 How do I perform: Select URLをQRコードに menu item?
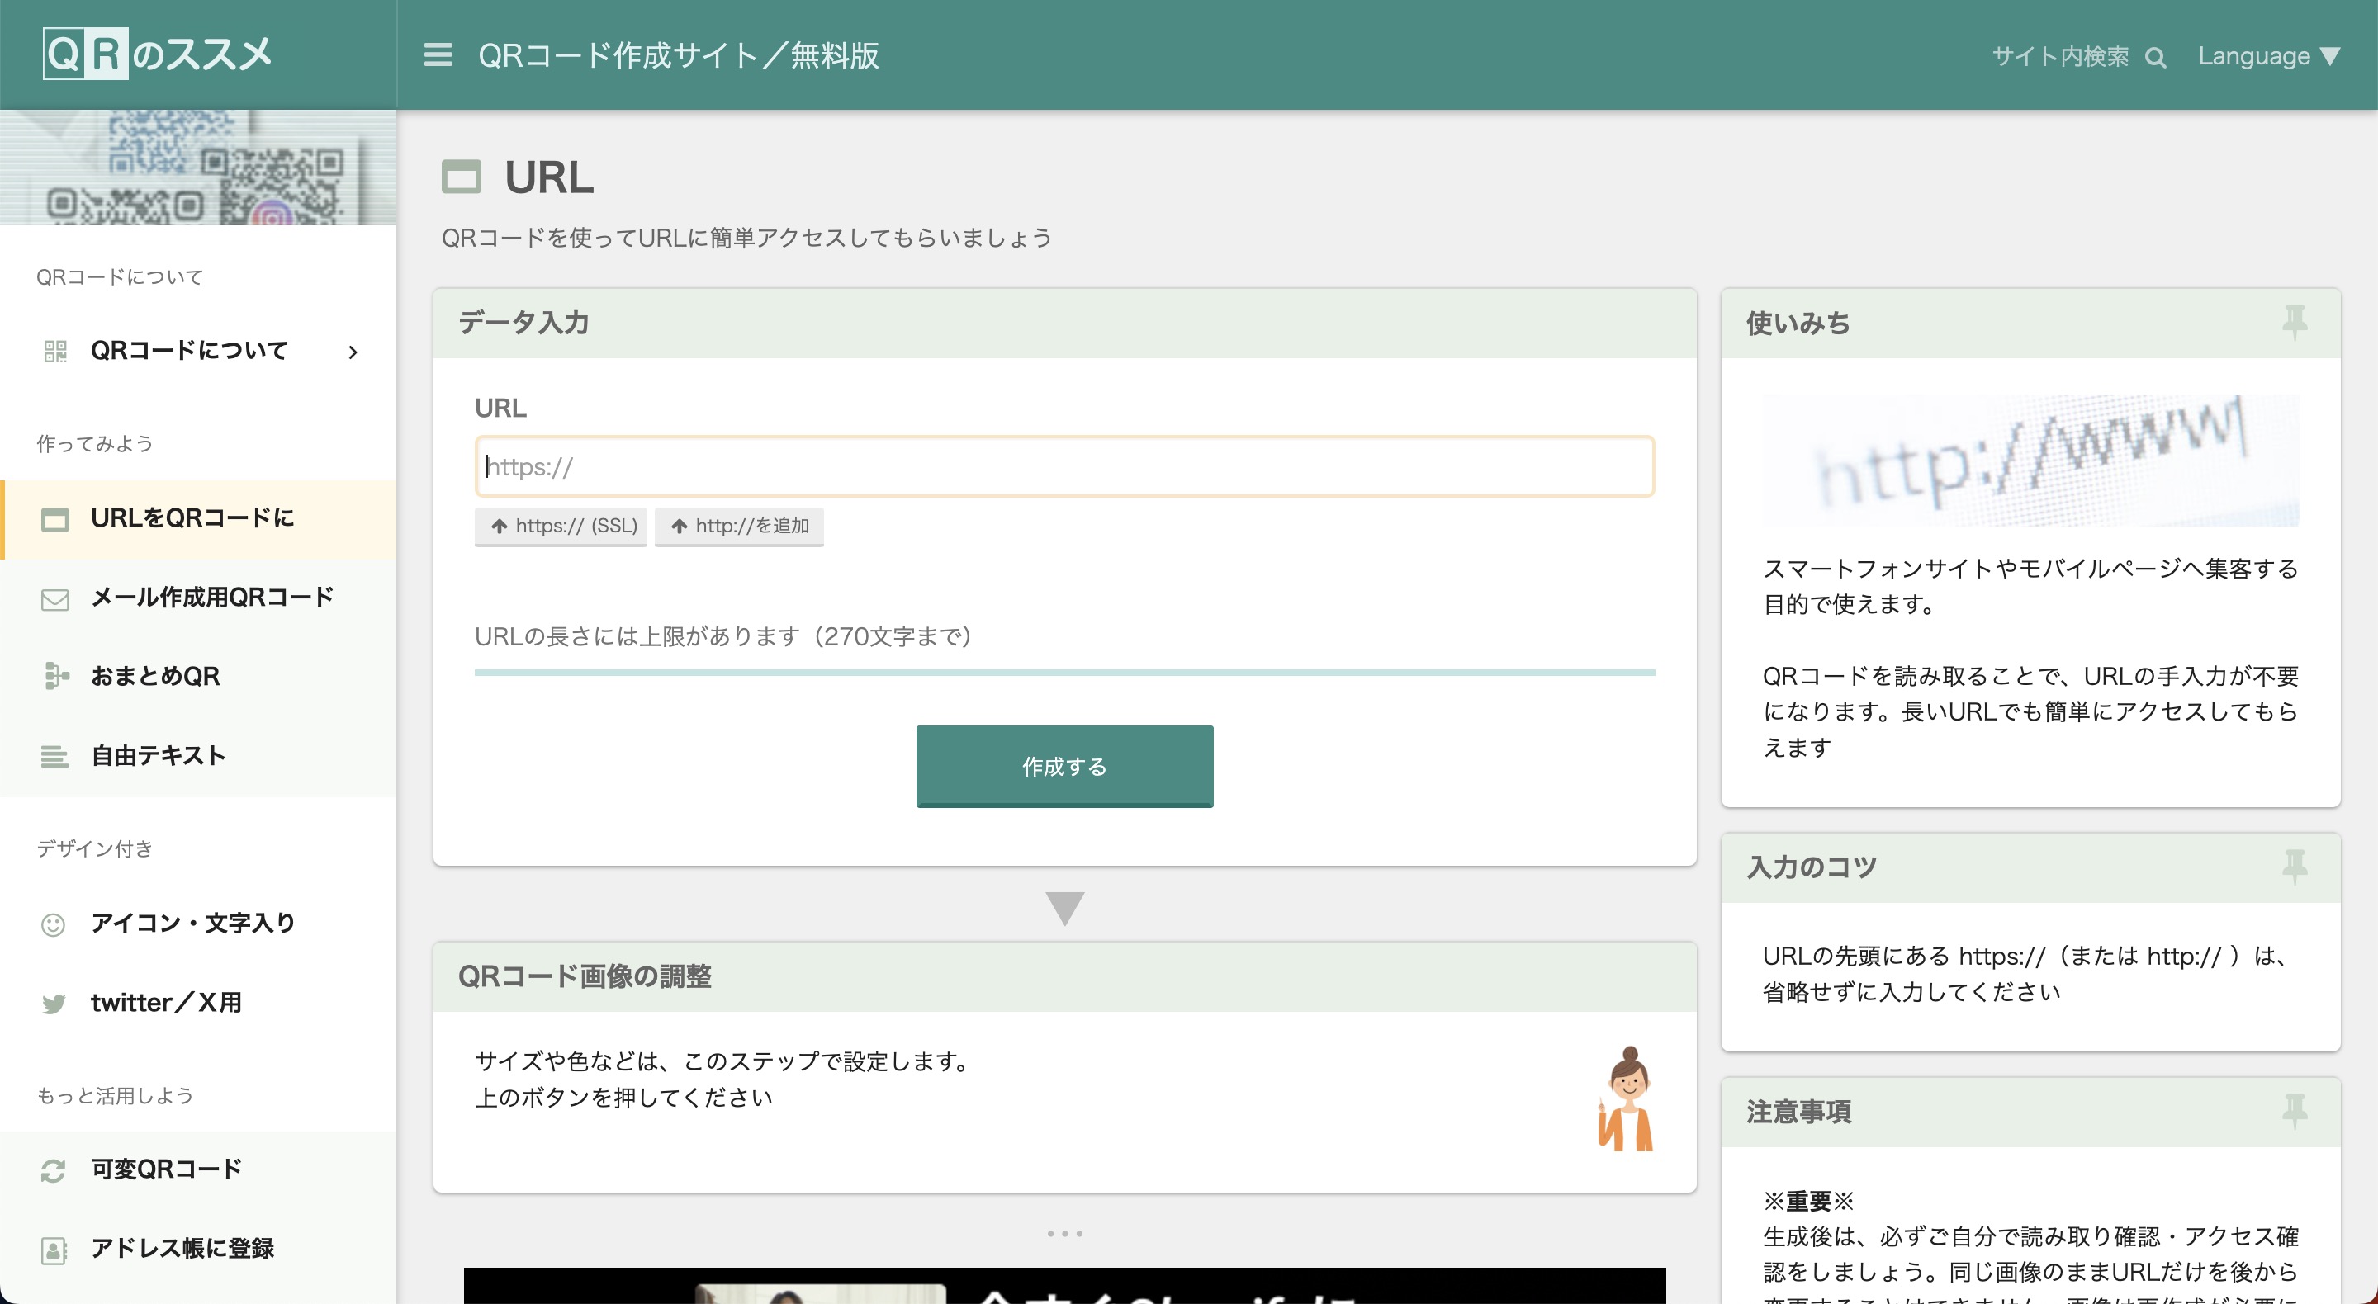pyautogui.click(x=192, y=518)
